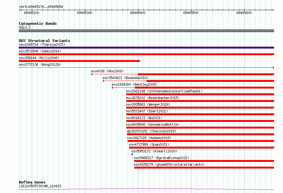
Task: Click the esv2737136 (Wong2012b) label
Action: tap(40, 64)
